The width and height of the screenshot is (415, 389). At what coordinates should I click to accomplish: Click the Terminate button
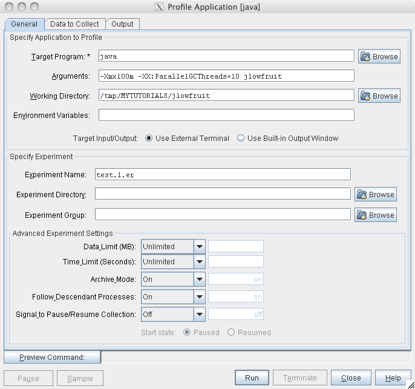click(x=300, y=378)
